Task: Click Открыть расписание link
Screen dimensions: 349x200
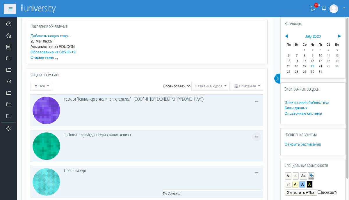Action: [303, 144]
